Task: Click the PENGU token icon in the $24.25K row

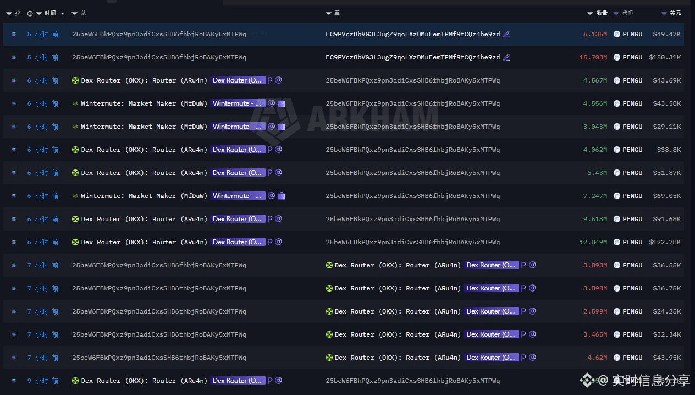Action: point(617,311)
